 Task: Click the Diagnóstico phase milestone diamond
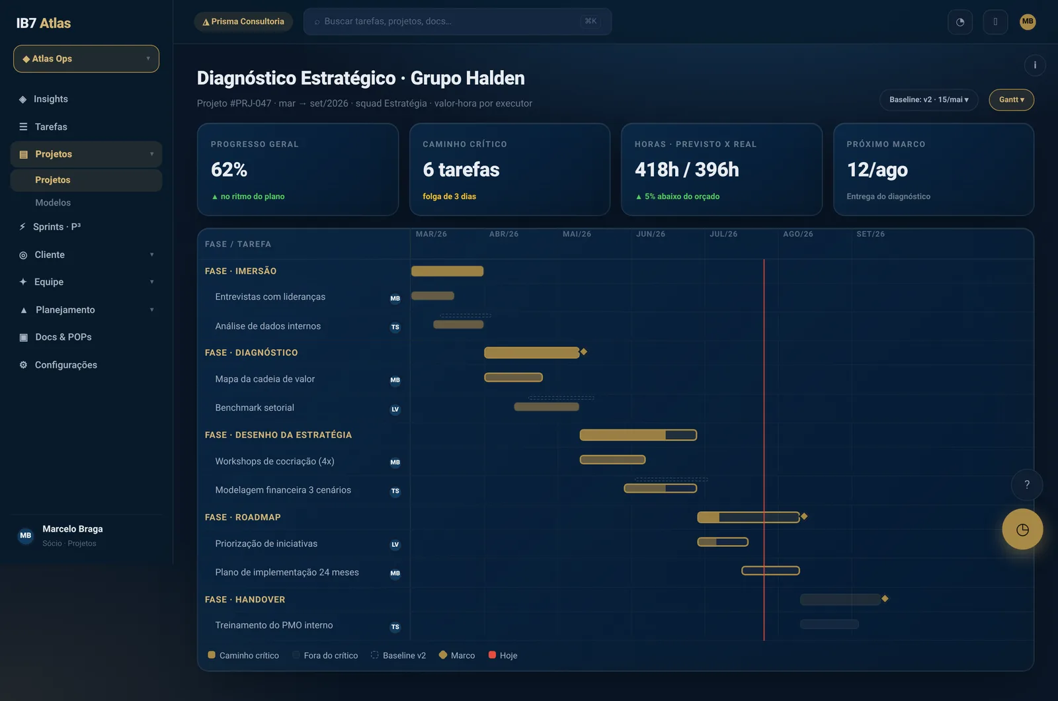(x=584, y=352)
